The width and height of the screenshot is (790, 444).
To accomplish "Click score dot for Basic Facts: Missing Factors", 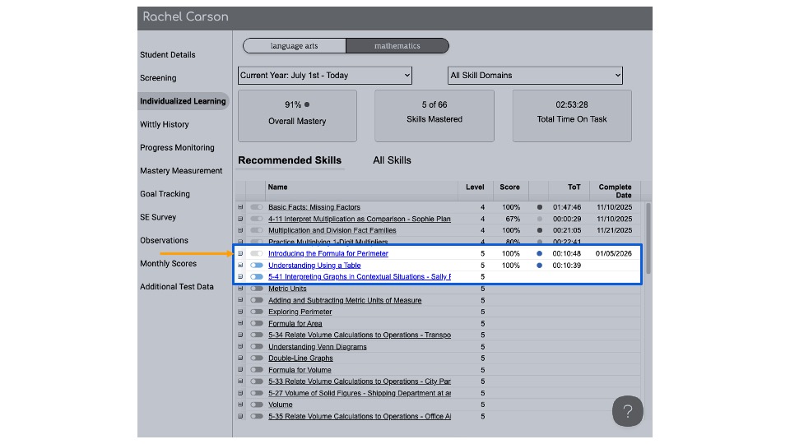I will (540, 207).
